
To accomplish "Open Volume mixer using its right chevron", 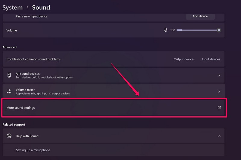I will (x=219, y=91).
